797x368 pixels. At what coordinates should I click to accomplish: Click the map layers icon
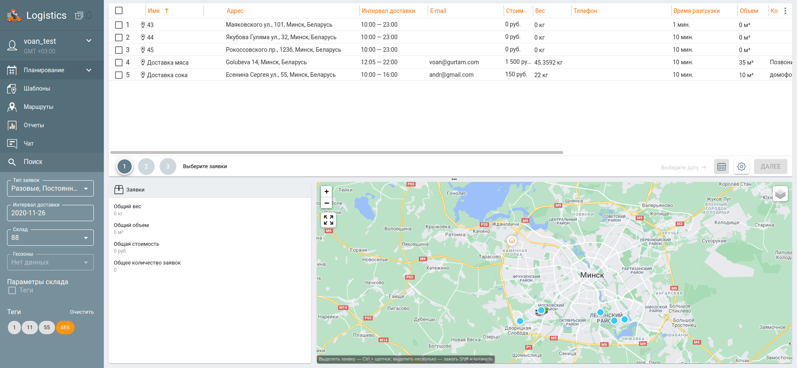click(x=780, y=194)
